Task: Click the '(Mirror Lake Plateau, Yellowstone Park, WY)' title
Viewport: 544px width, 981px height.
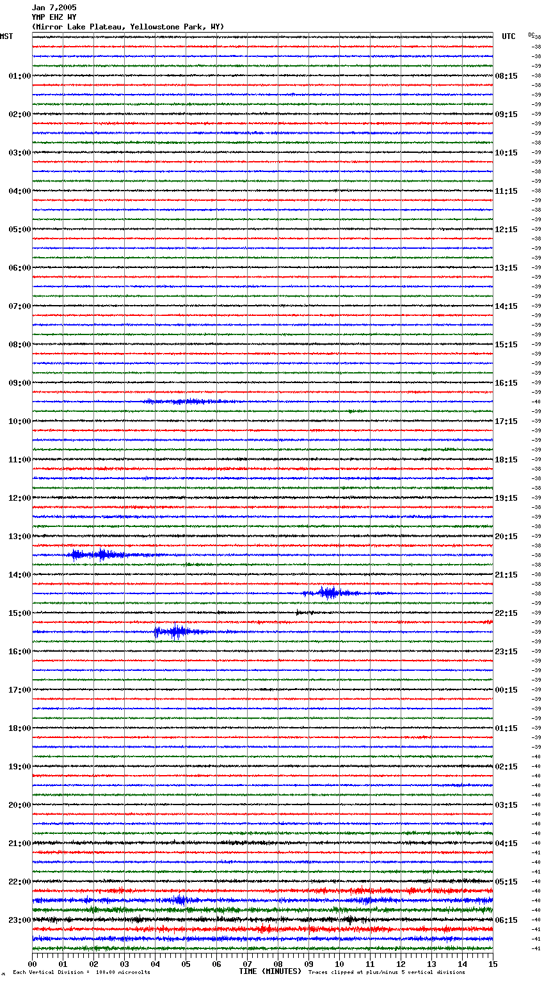Action: click(128, 27)
